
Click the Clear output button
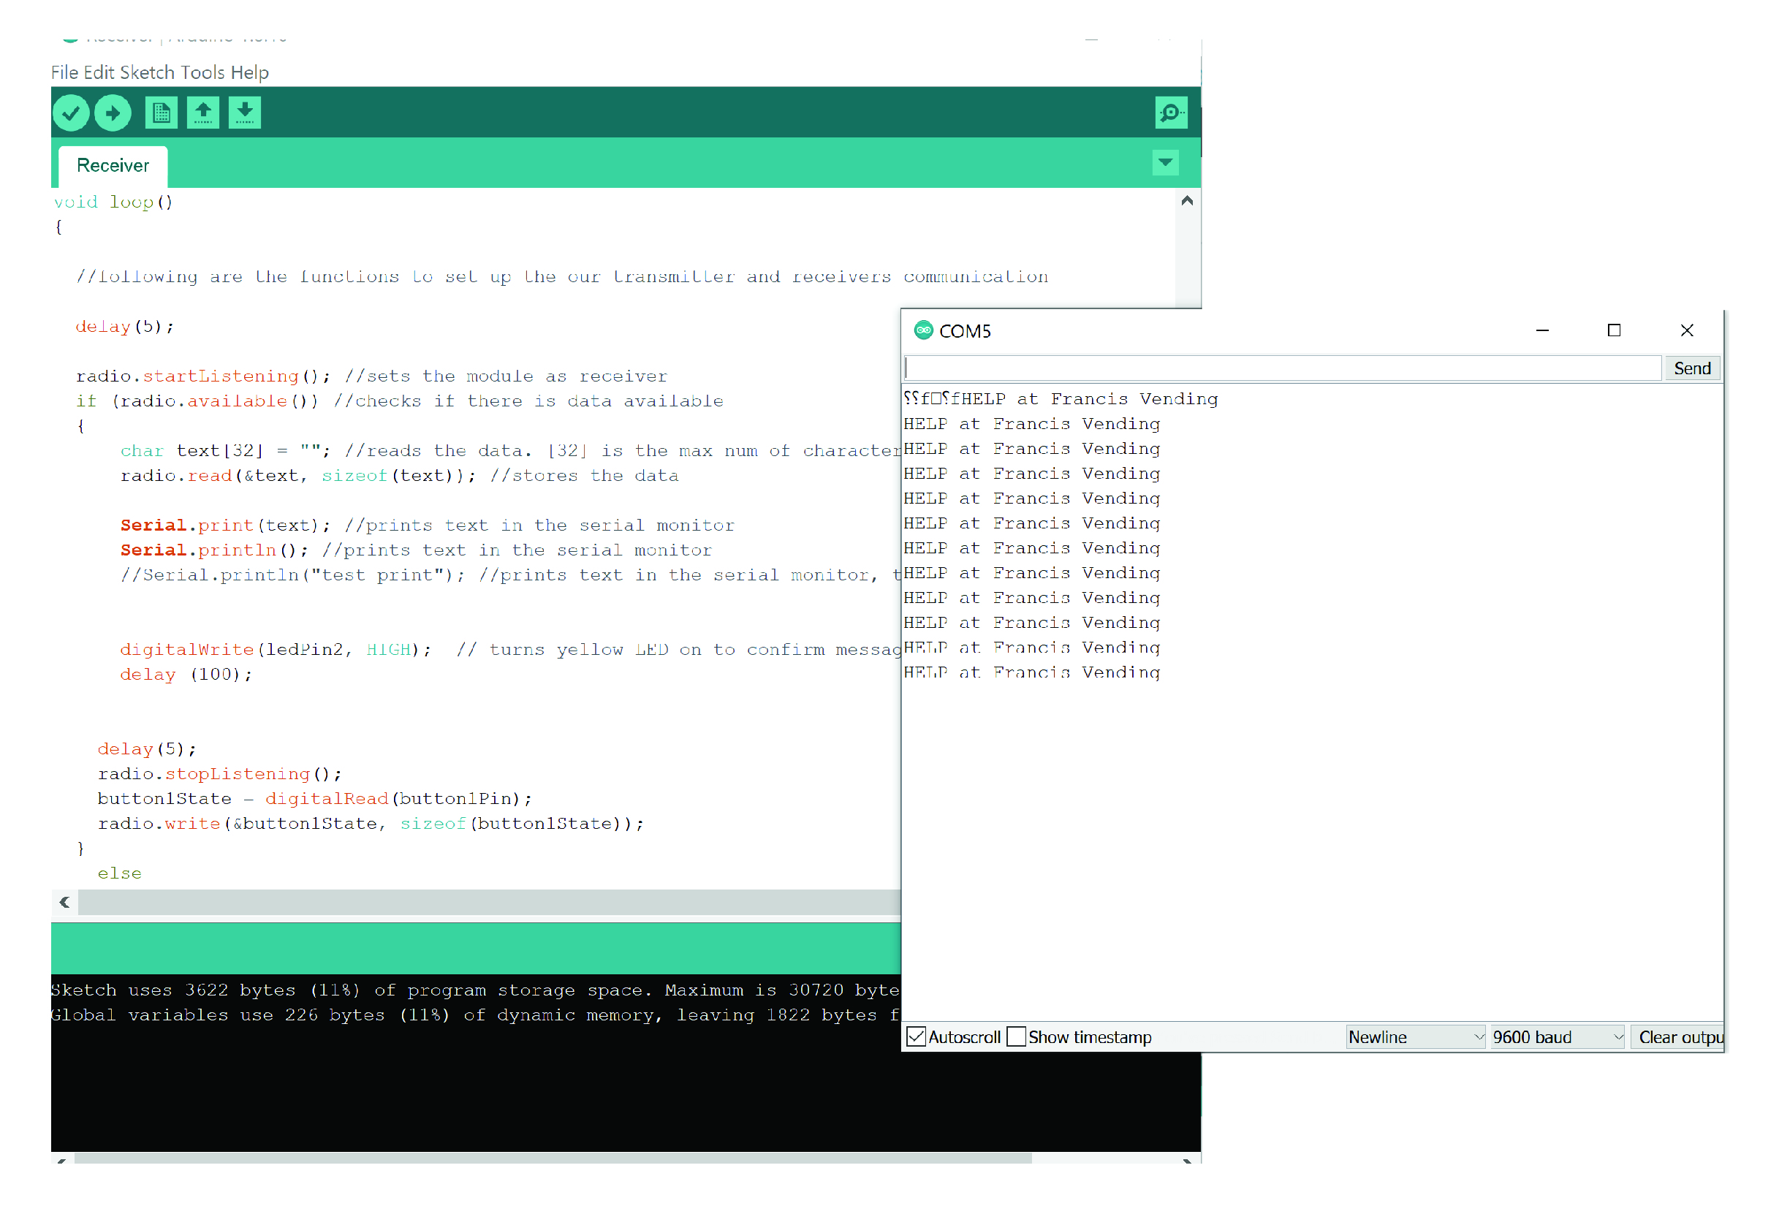[1678, 1036]
